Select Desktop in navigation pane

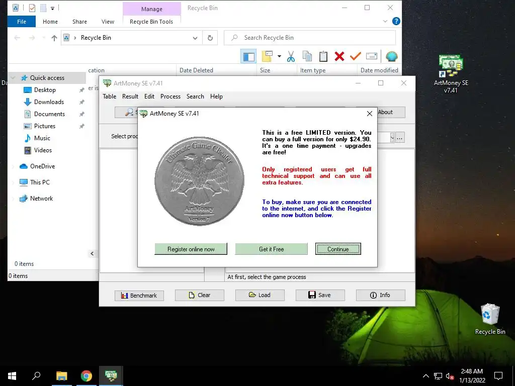[x=45, y=90]
